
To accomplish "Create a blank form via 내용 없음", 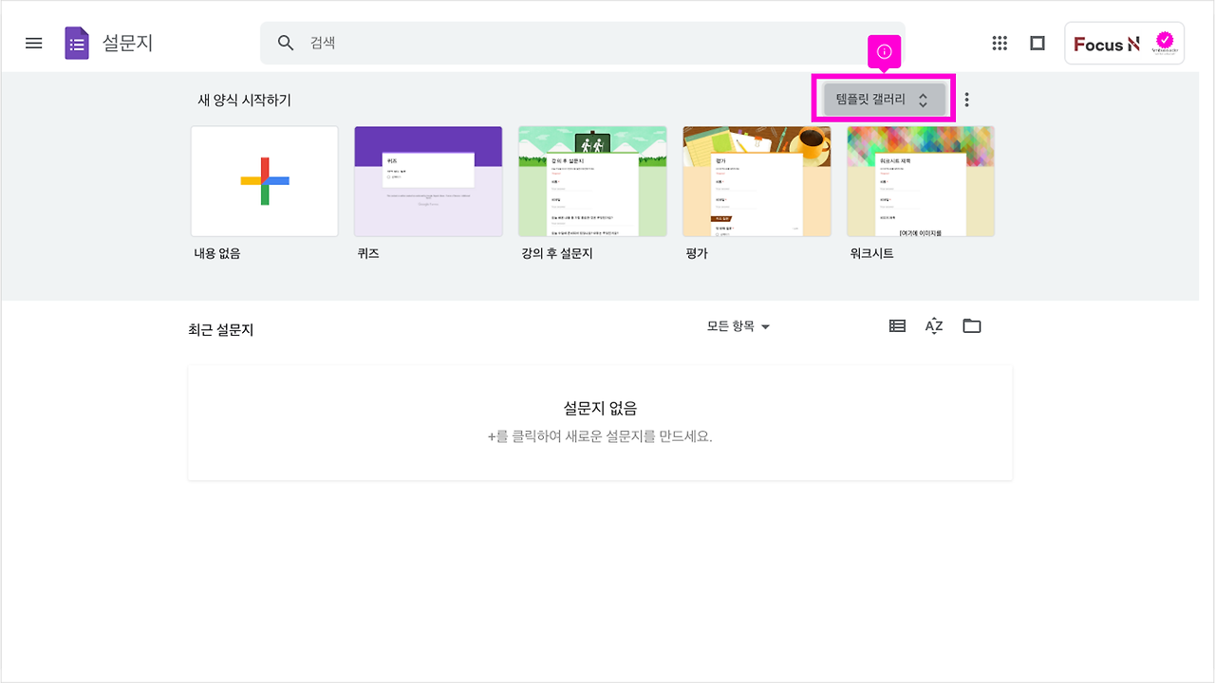I will pyautogui.click(x=264, y=180).
